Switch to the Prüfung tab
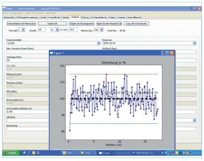Screen dimensions: 204x161 (x=85, y=17)
